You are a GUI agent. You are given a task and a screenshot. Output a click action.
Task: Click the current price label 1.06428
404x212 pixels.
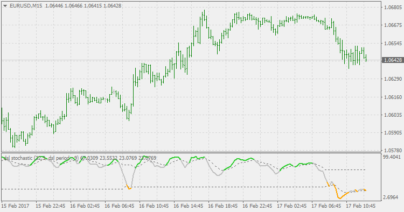(x=393, y=60)
